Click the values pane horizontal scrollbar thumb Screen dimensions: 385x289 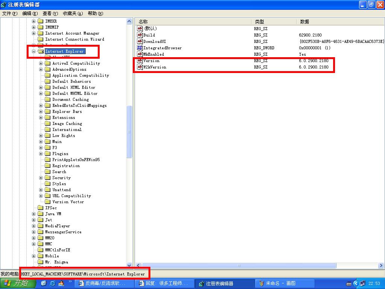[239, 265]
